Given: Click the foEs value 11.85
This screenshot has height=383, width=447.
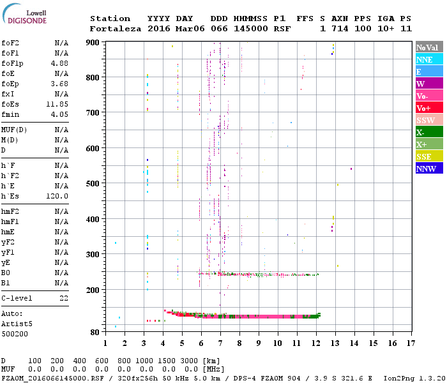Looking at the screenshot, I should click(57, 104).
